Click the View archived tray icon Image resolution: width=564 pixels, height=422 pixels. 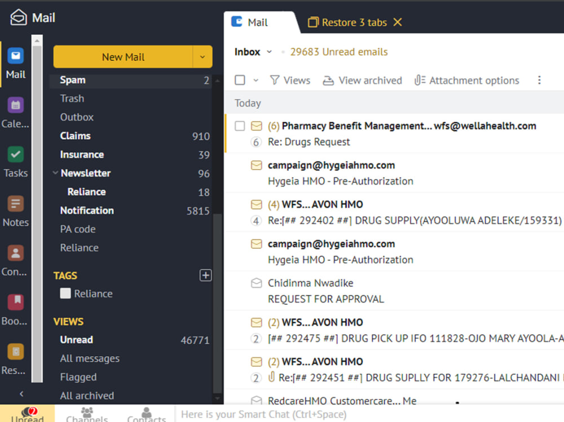328,81
